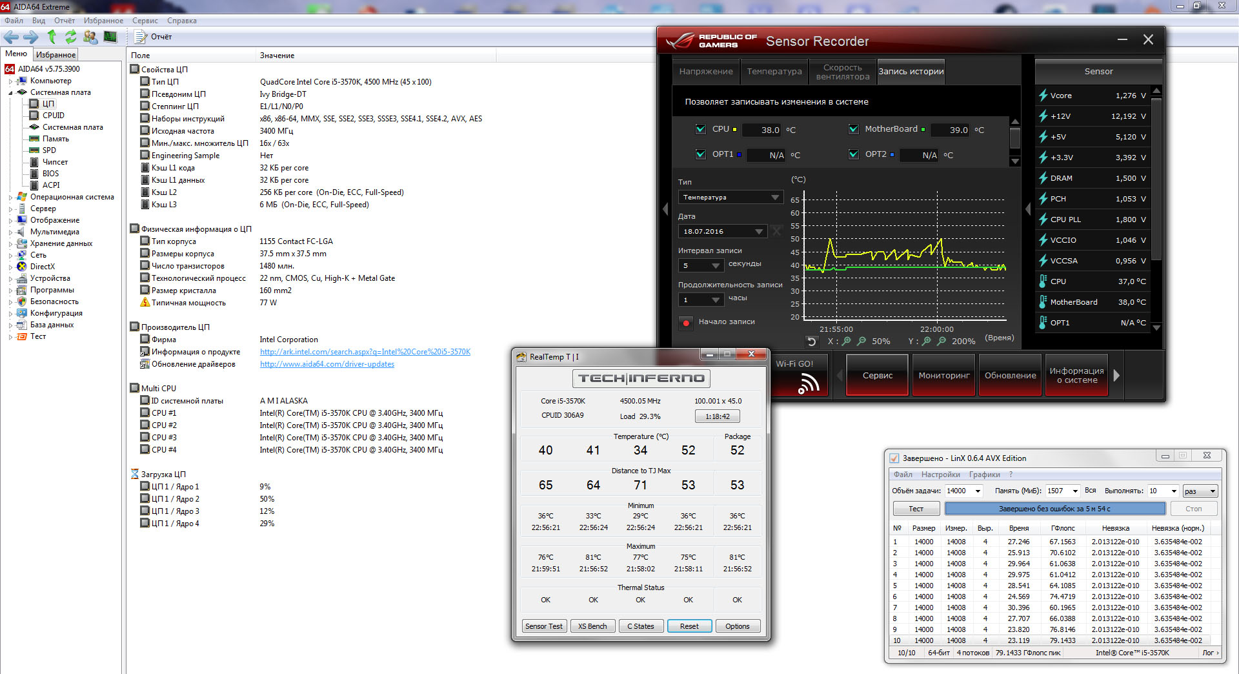Open the aida64.com driver-updates link
The image size is (1239, 674).
pyautogui.click(x=327, y=364)
